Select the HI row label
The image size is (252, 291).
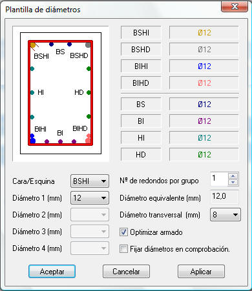tap(141, 138)
